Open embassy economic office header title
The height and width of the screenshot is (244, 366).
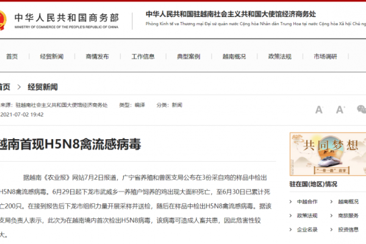[231, 14]
